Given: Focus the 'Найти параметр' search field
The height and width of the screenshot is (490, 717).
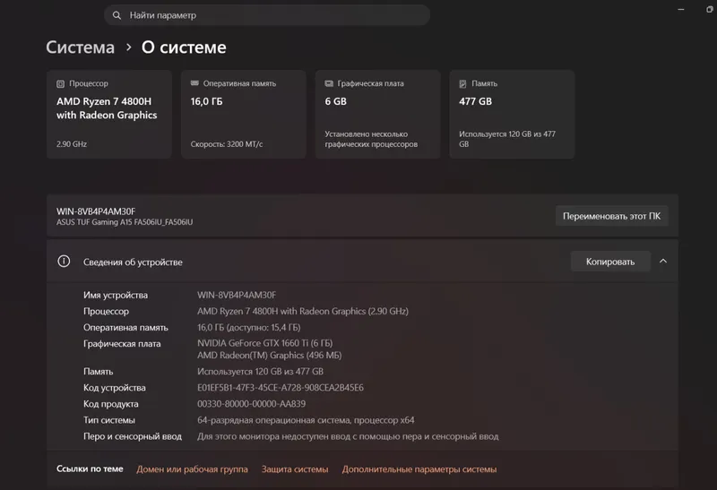Looking at the screenshot, I should (x=267, y=15).
